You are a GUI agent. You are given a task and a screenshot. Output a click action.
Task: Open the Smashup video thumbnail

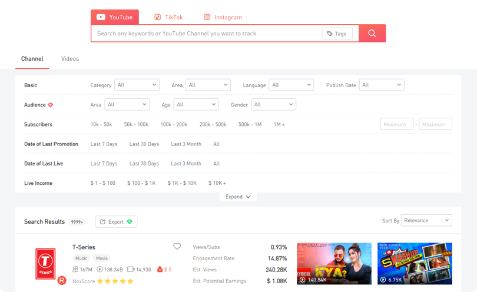(x=415, y=263)
